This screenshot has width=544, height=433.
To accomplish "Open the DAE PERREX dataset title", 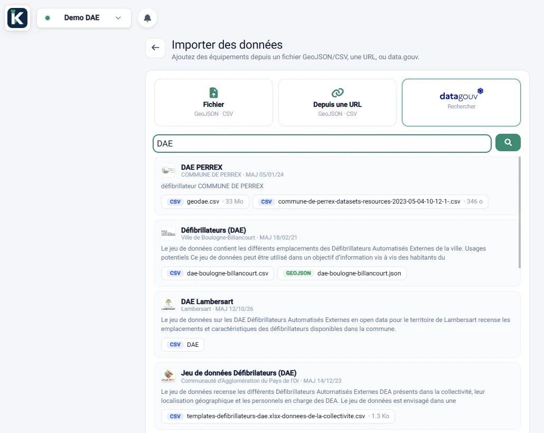I will coord(202,167).
